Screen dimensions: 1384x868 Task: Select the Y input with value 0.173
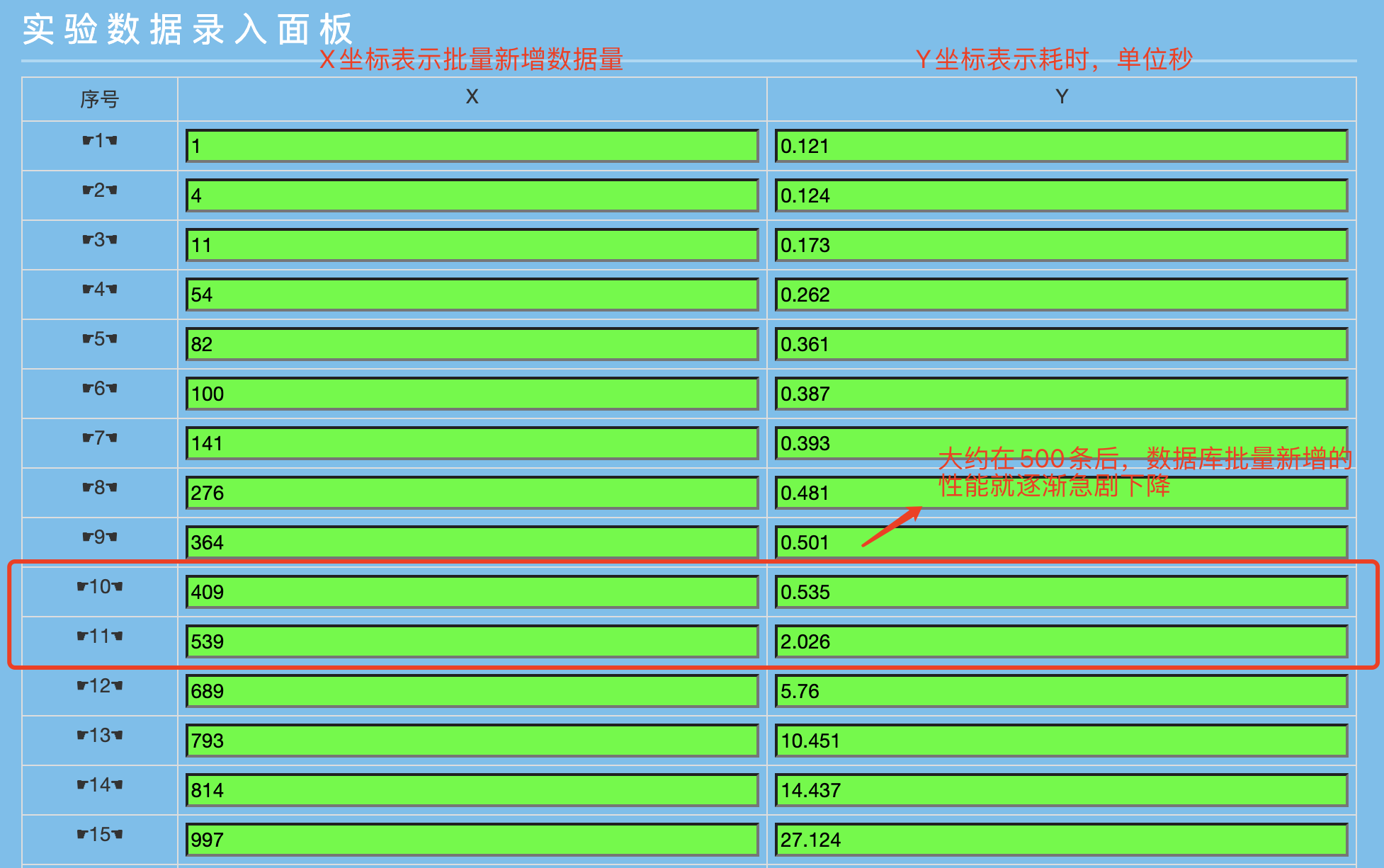pos(1061,245)
